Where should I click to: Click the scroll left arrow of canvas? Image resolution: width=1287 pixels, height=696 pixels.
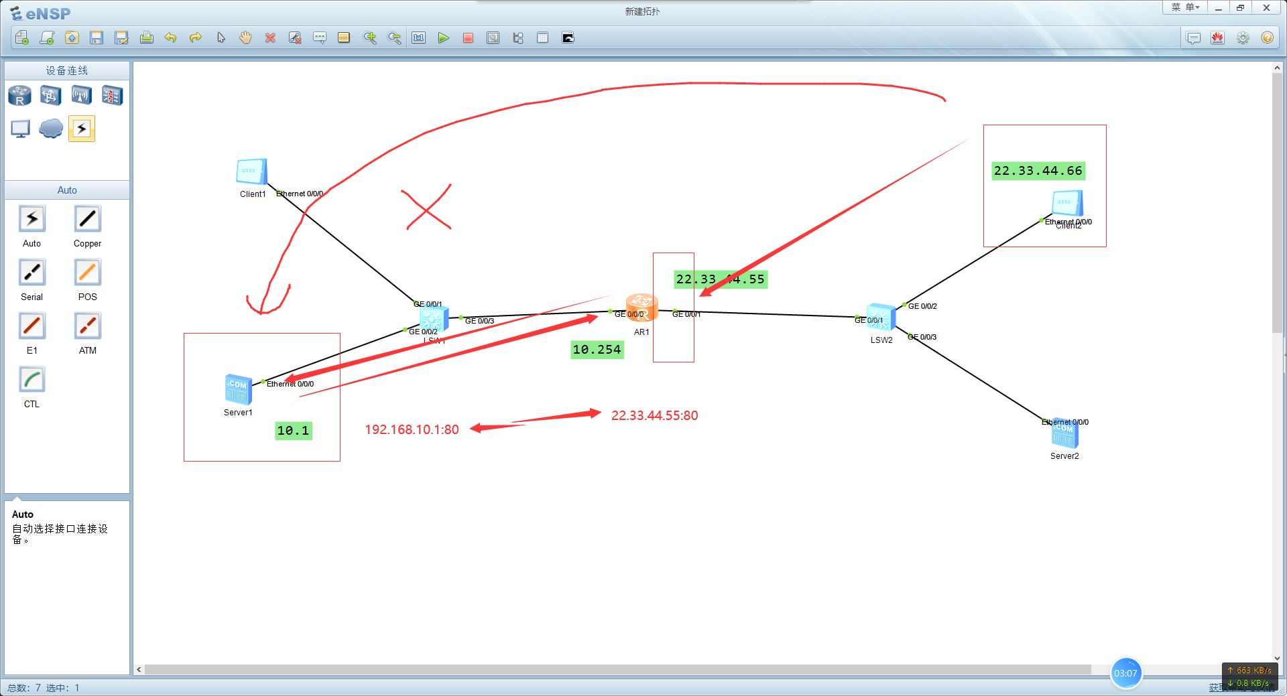pos(139,669)
